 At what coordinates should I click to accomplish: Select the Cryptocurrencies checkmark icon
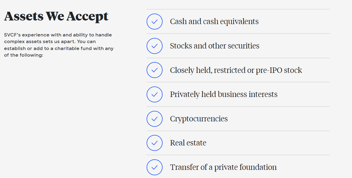coord(154,119)
